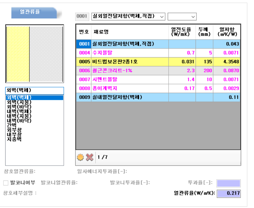Viewport: 254px width, 208px height.
Task: Open the 외벽(벽체) combo box field
Action: pyautogui.click(x=35, y=91)
